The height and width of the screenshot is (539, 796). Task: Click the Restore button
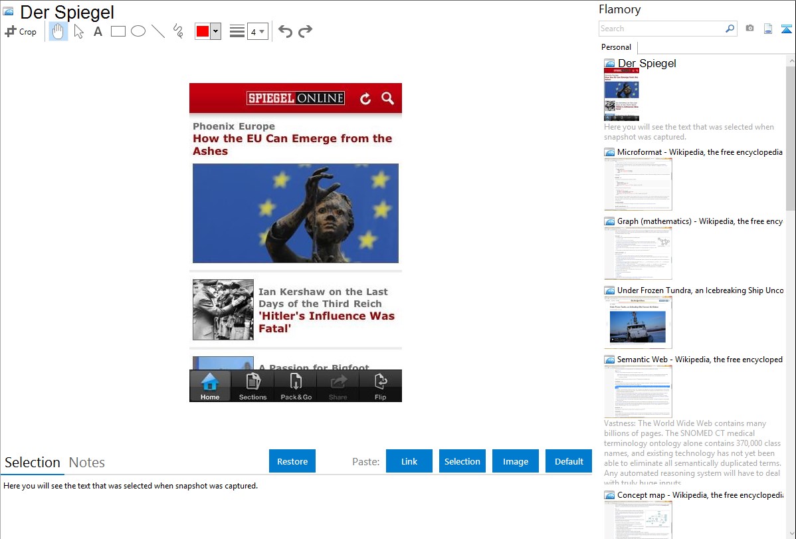point(292,461)
